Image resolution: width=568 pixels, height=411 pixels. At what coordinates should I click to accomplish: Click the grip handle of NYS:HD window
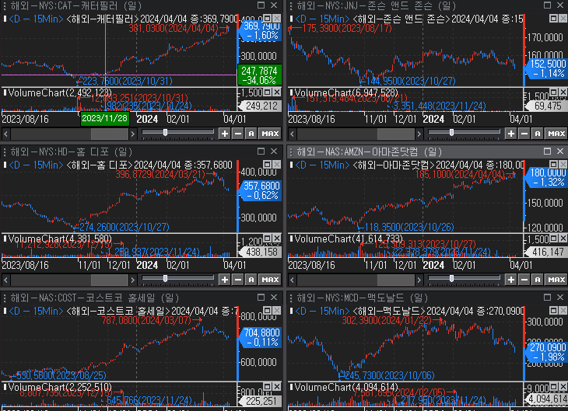pos(5,152)
